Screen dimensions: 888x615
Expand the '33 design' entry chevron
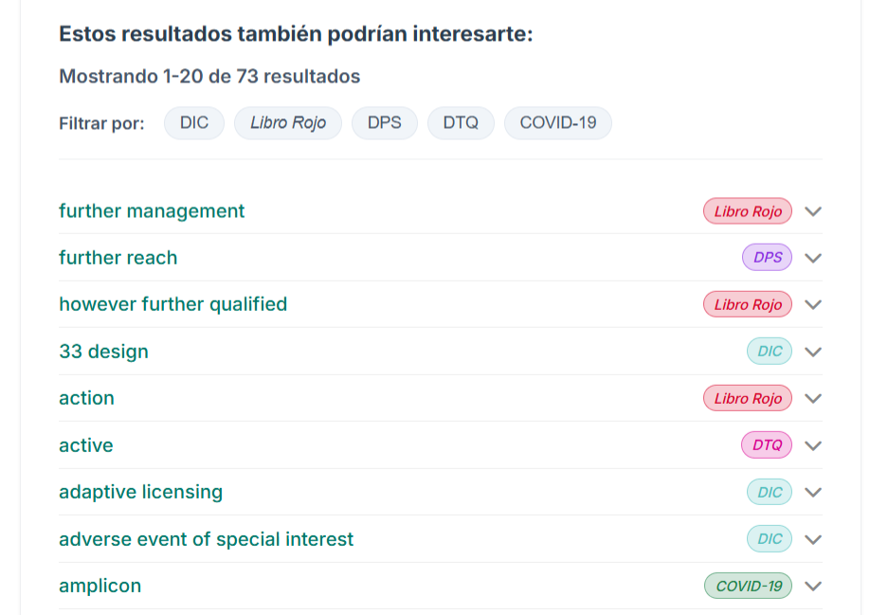812,352
